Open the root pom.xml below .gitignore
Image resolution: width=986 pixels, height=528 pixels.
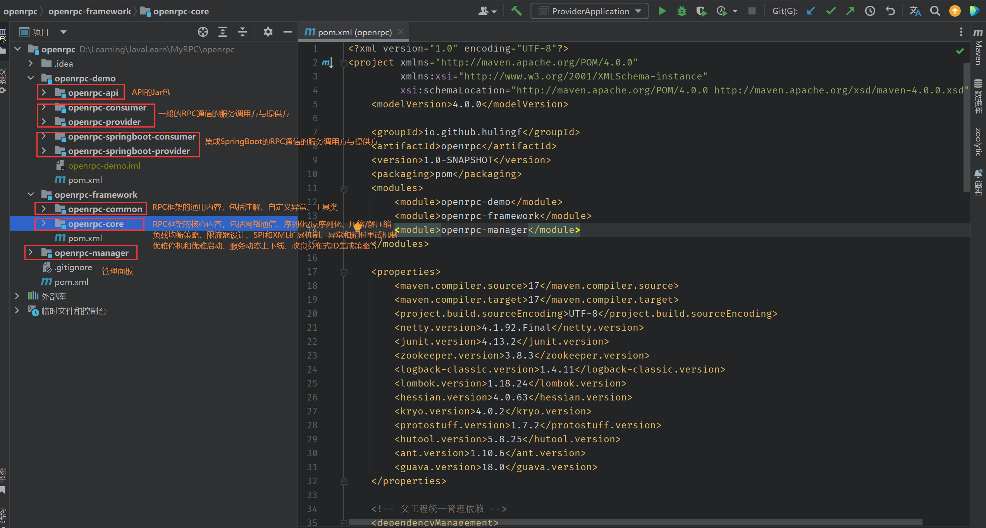tap(65, 282)
